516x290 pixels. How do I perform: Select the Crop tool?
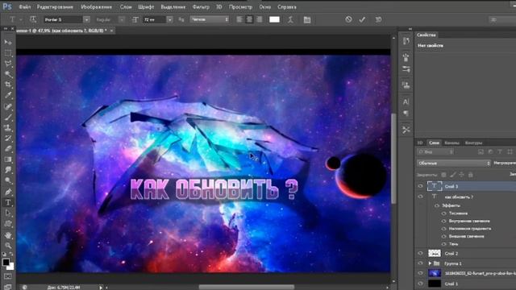8,85
